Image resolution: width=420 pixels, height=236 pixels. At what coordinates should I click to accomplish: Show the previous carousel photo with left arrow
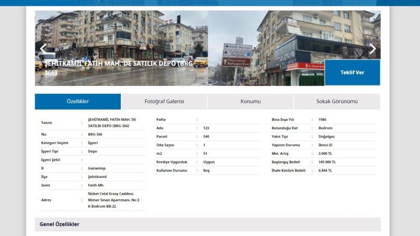coord(43,48)
